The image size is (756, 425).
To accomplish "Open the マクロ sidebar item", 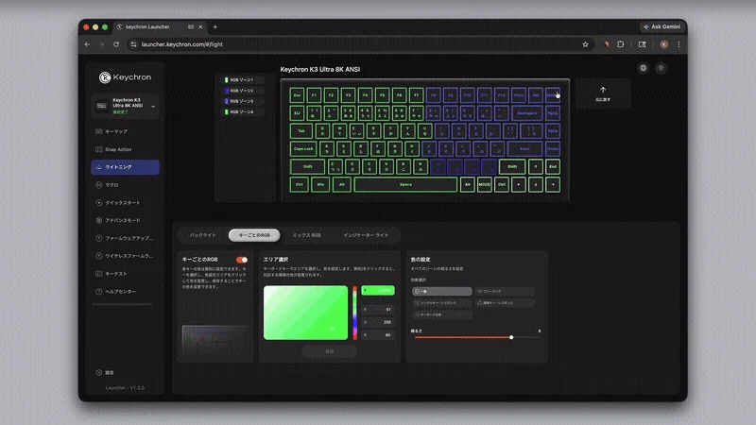I will pos(125,184).
